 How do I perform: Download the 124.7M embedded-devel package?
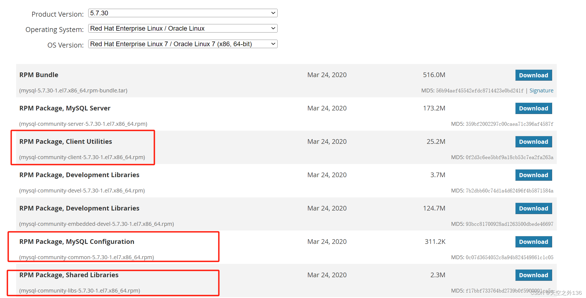pyautogui.click(x=533, y=209)
